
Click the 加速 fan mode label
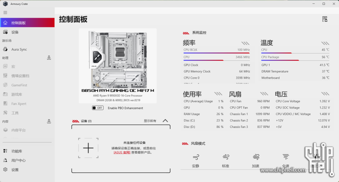tap(256, 166)
